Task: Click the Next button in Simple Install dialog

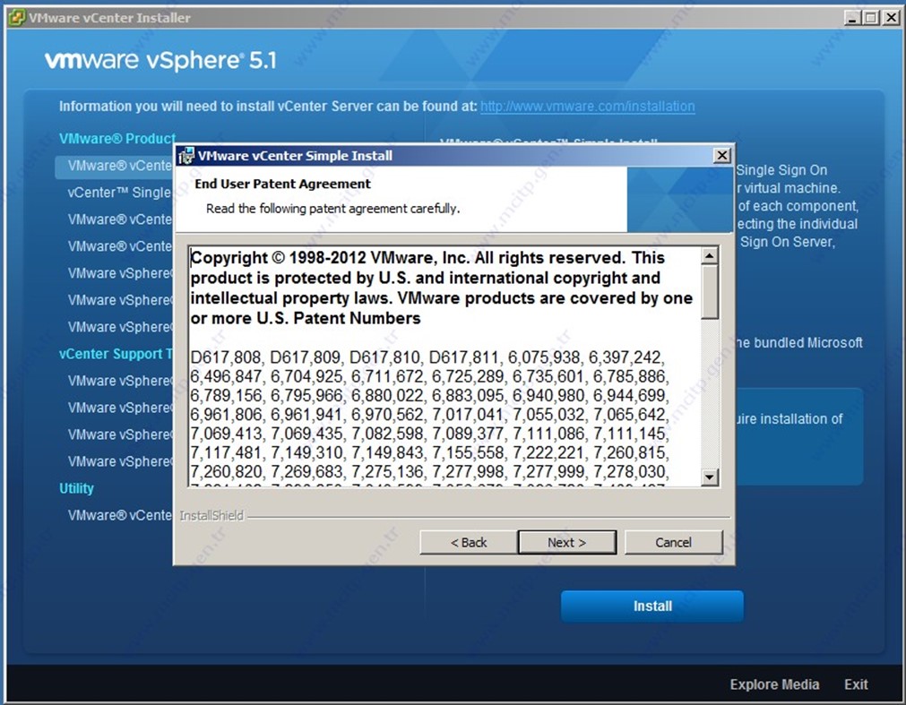Action: click(567, 542)
